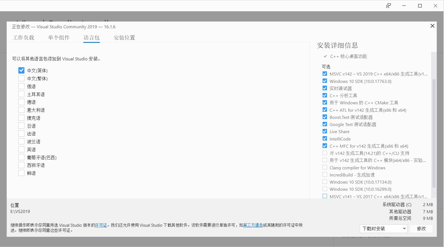Screen dimensions: 444x247
Task: Click the 系统驱动器 (C) size entry
Action: coord(408,204)
